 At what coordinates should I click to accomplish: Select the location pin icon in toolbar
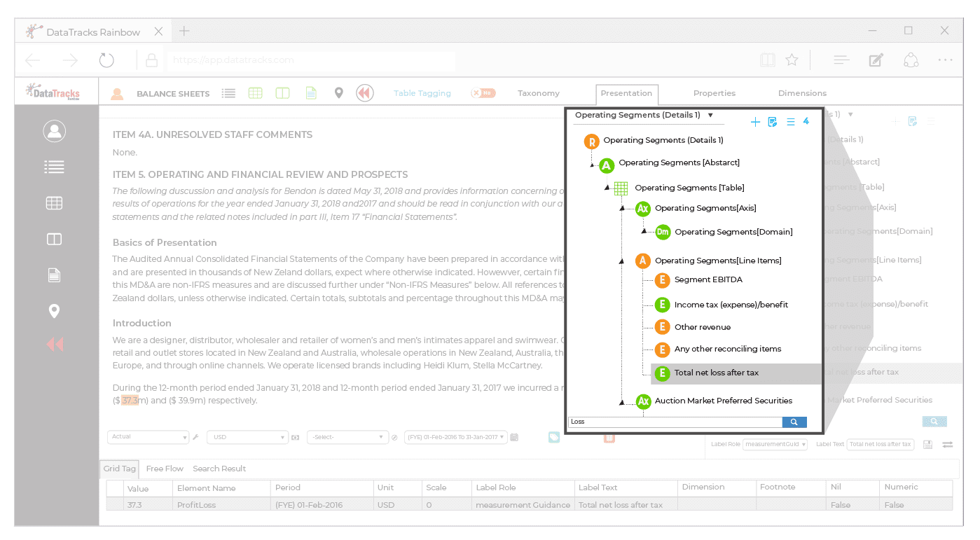tap(338, 93)
